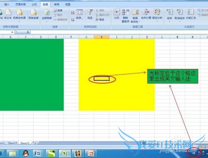
Task: Open the Word taskbar icon
Action: point(38,153)
